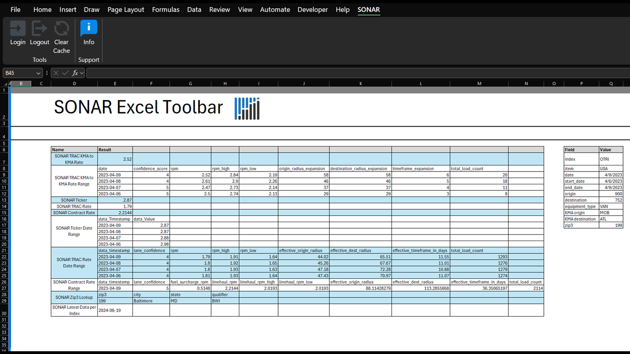The width and height of the screenshot is (630, 354).
Task: Select the SONAR ribbon tab
Action: coord(368,9)
